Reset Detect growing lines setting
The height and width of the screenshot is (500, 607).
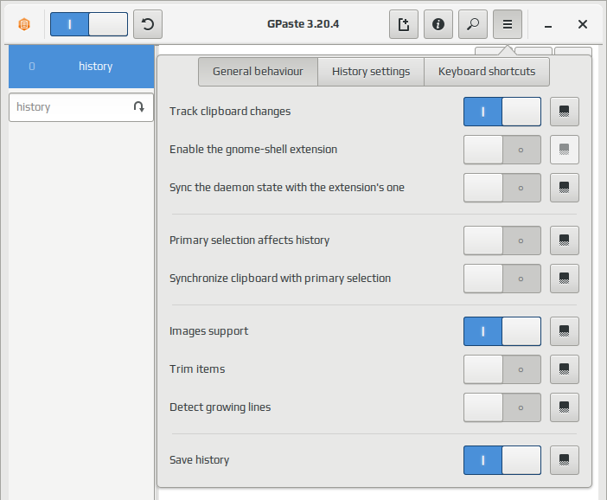pyautogui.click(x=565, y=407)
